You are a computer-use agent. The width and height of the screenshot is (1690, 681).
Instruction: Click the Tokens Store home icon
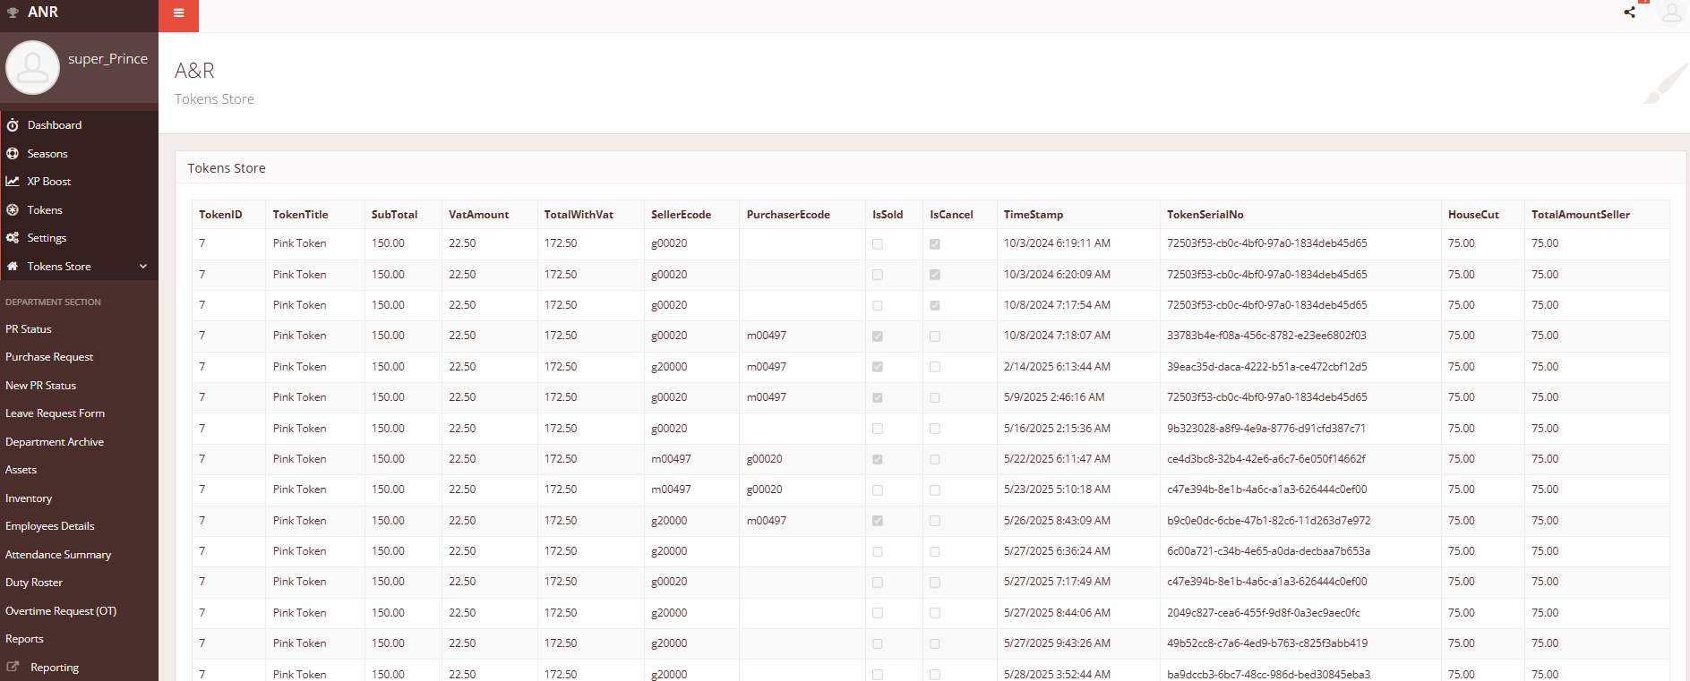(x=13, y=267)
